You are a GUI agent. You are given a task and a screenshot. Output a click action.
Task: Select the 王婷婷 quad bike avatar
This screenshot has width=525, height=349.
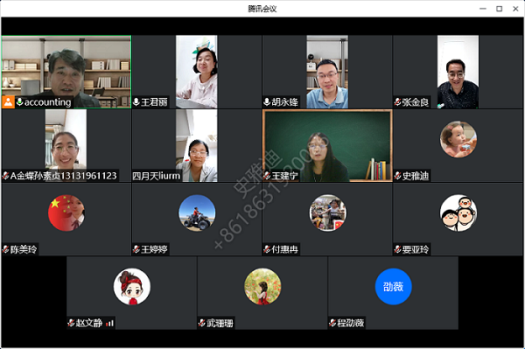(197, 213)
